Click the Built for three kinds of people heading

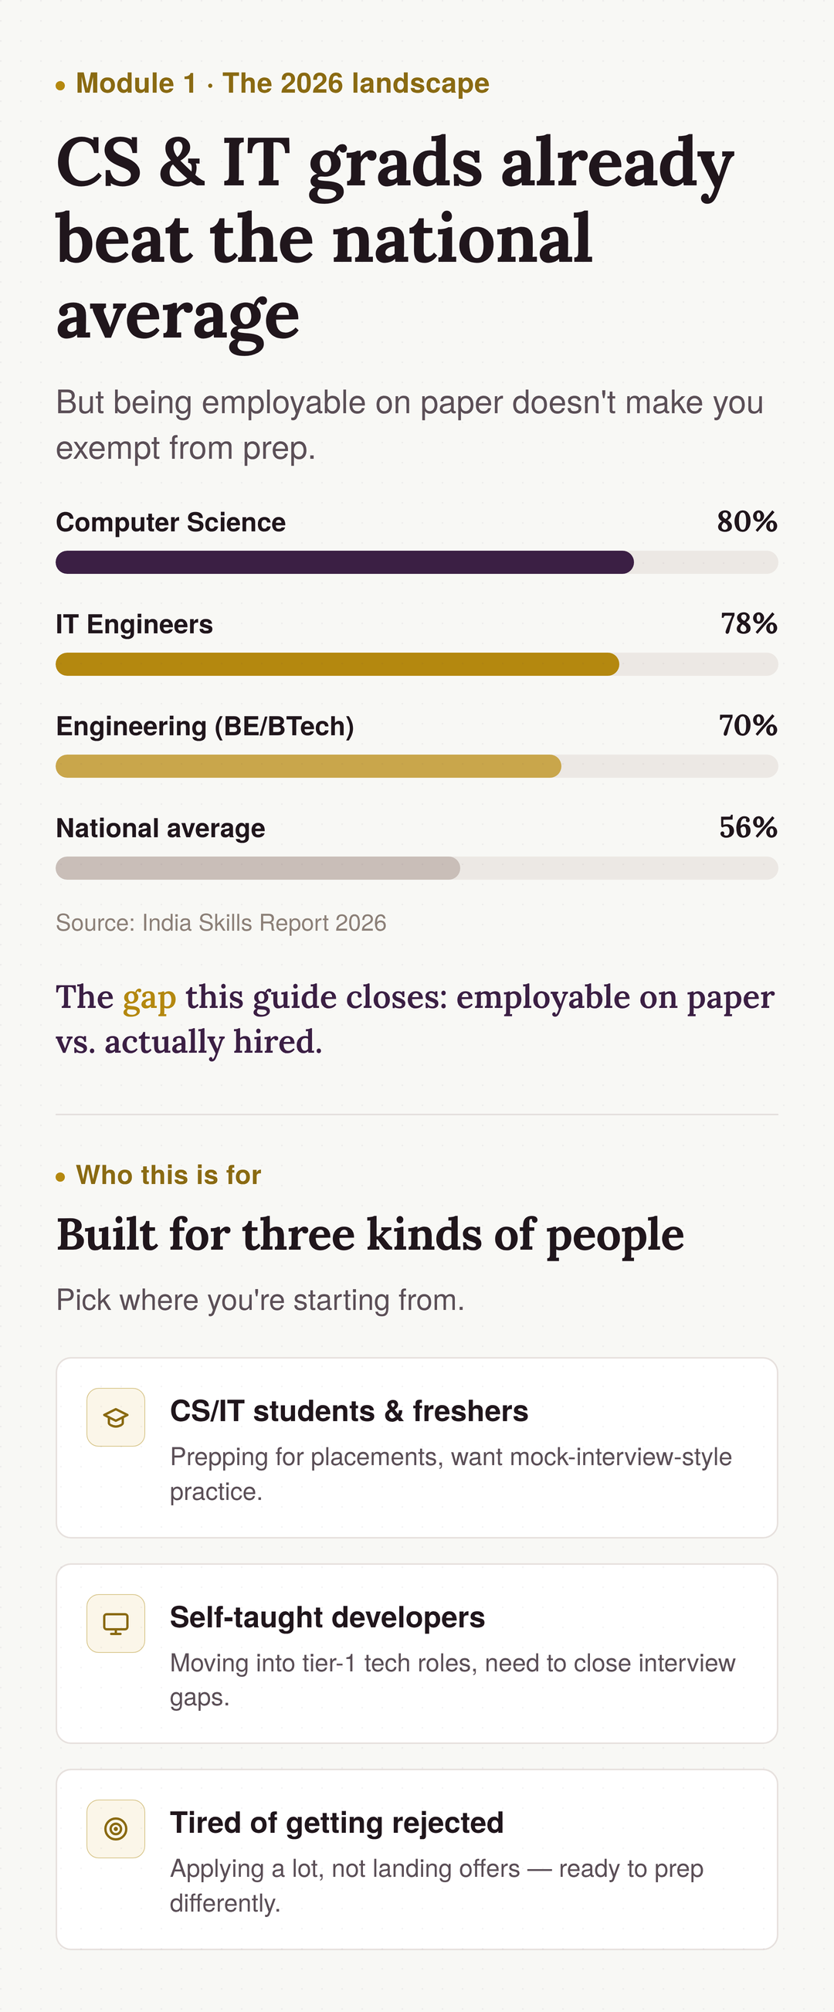(370, 1235)
